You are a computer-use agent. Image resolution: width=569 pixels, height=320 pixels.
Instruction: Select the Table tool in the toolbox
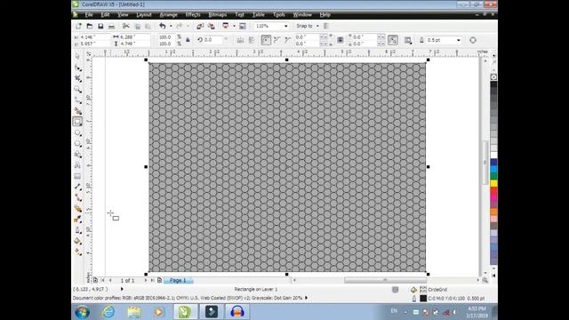(77, 176)
